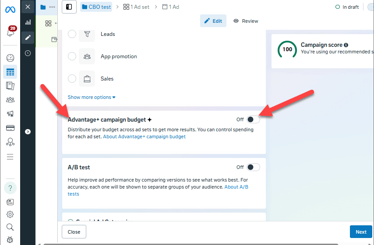Switch to Review mode
The width and height of the screenshot is (374, 245).
[246, 21]
